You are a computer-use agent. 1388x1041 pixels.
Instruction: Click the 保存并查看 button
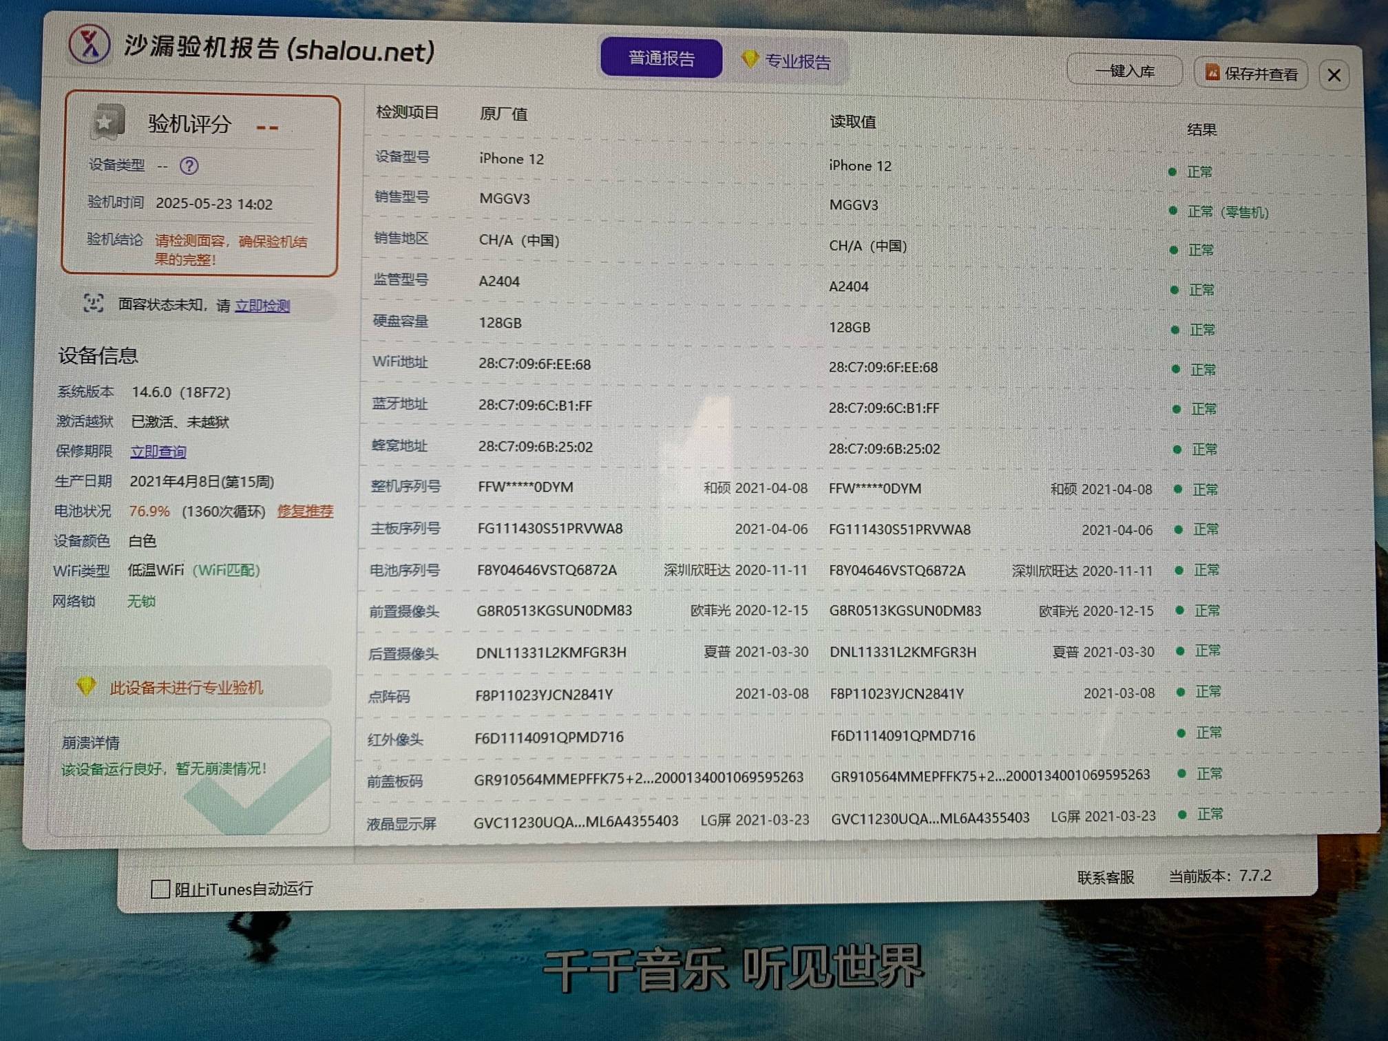(1251, 74)
